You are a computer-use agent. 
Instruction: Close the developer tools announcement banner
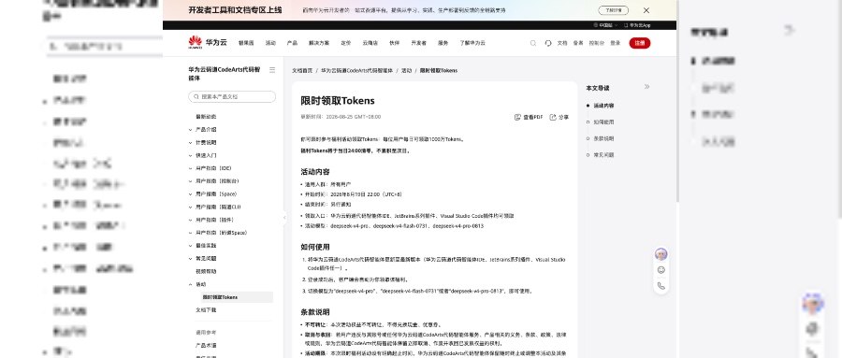646,10
